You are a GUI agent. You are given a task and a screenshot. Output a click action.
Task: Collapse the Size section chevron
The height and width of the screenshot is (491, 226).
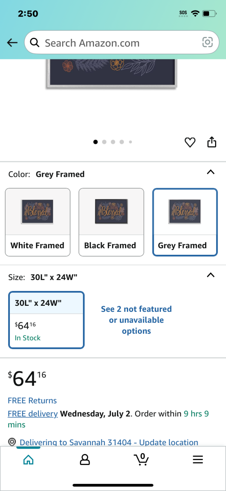click(211, 275)
